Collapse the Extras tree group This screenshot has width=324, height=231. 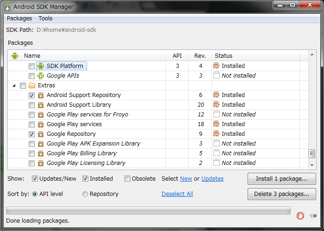[14, 85]
